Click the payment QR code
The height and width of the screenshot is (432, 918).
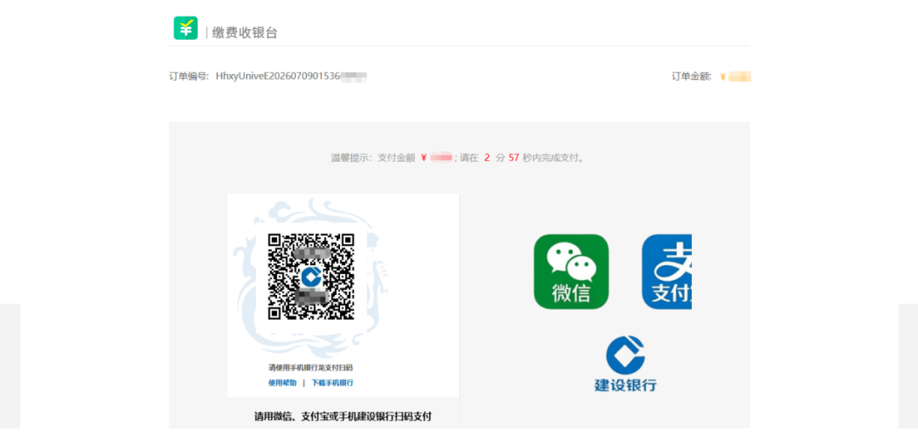pos(311,276)
